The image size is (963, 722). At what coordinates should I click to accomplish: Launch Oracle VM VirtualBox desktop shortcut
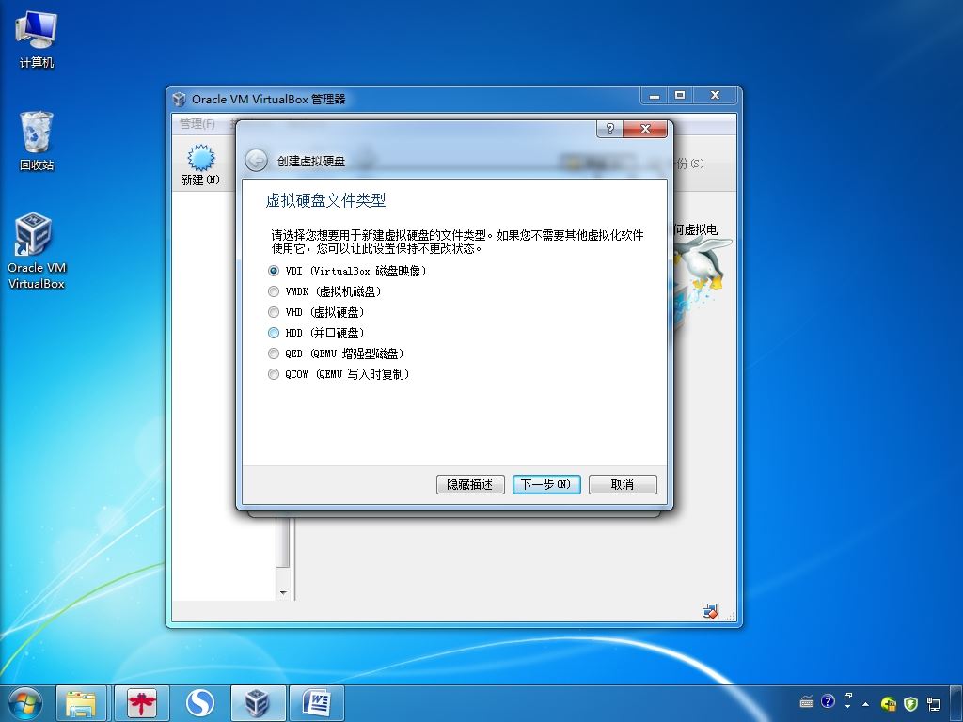pyautogui.click(x=37, y=250)
